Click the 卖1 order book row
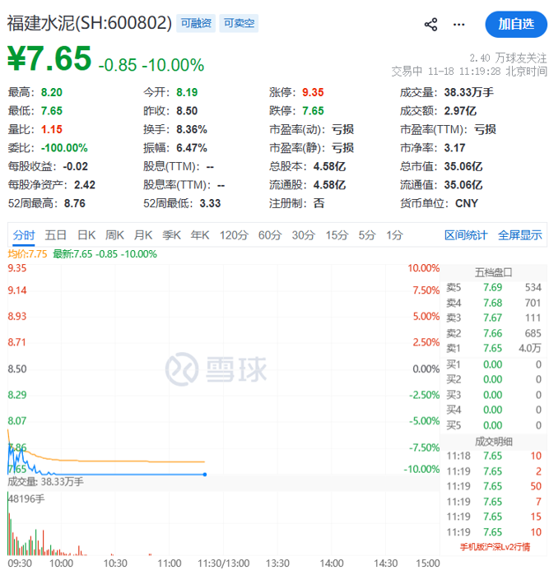Screen dimensions: 549x575 tap(494, 348)
